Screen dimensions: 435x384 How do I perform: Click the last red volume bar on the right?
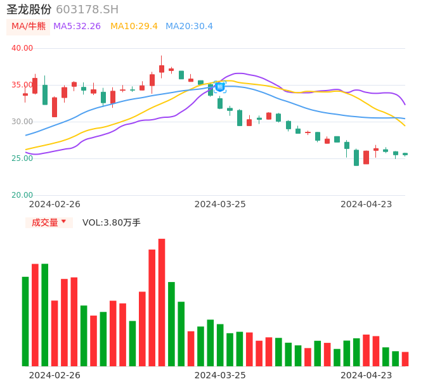point(405,359)
